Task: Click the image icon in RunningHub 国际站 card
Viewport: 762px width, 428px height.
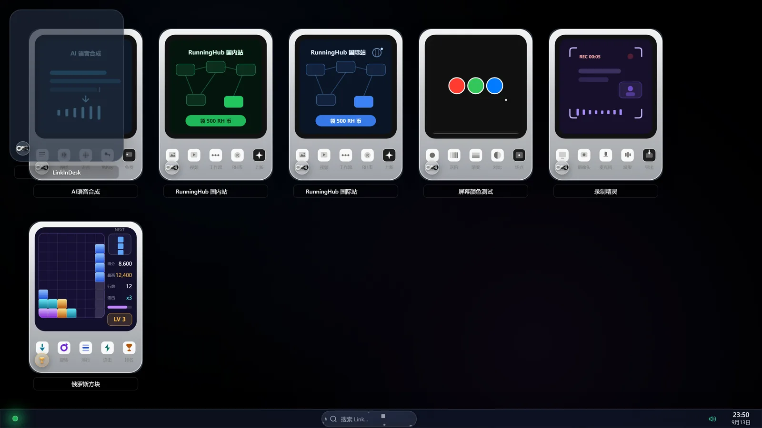Action: point(302,155)
